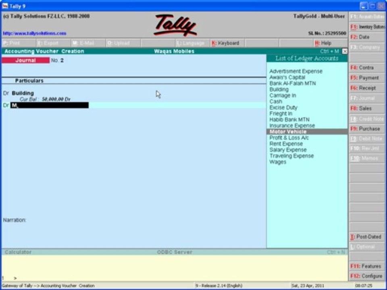This screenshot has width=387, height=290.
Task: Select Wages ledger
Action: pyautogui.click(x=278, y=162)
